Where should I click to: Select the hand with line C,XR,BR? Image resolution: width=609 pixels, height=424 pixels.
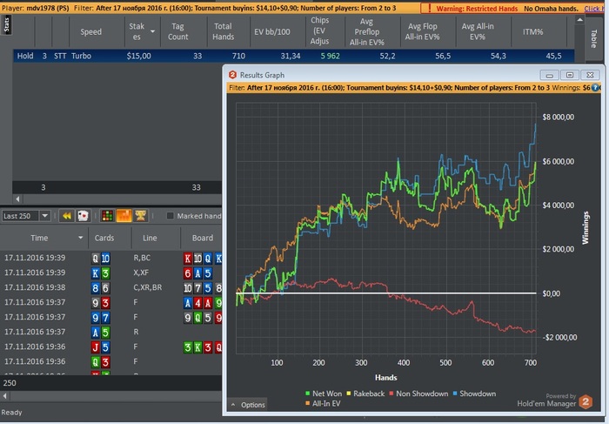tap(111, 287)
